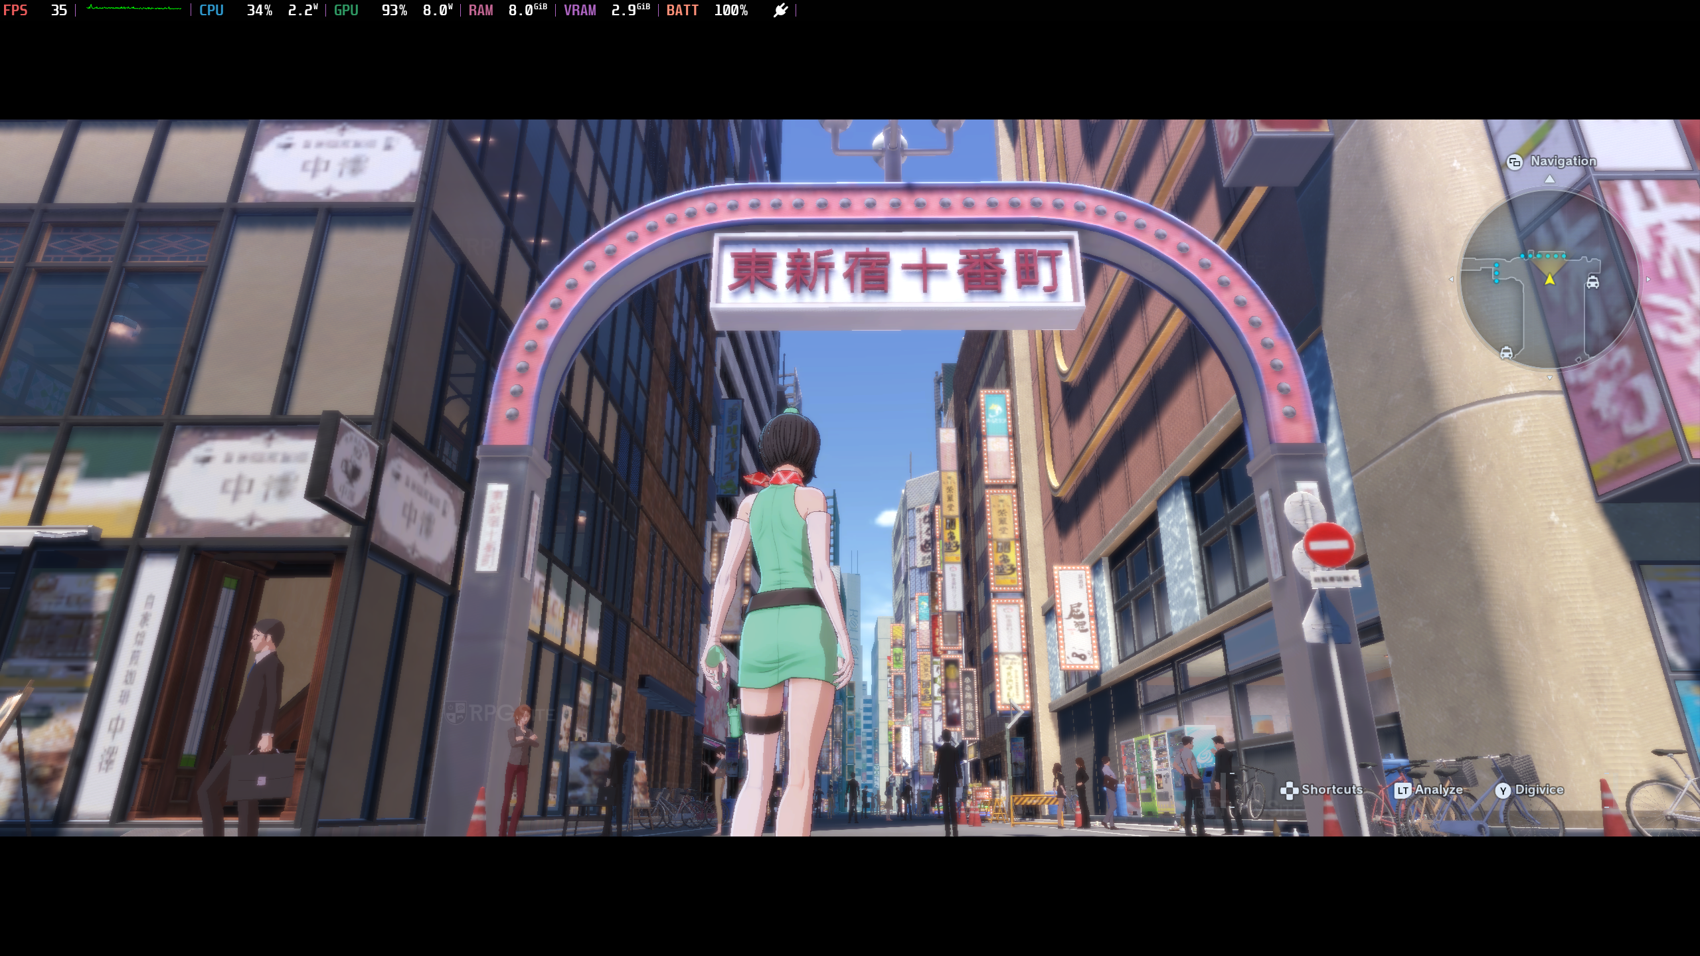Click the bottom-left taxi icon on minimap
The image size is (1700, 956).
pyautogui.click(x=1506, y=353)
